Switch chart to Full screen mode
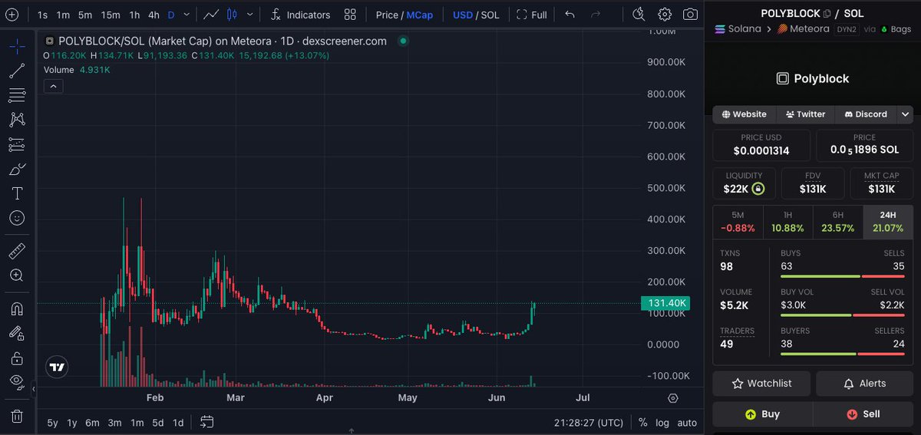This screenshot has width=921, height=435. (x=532, y=15)
